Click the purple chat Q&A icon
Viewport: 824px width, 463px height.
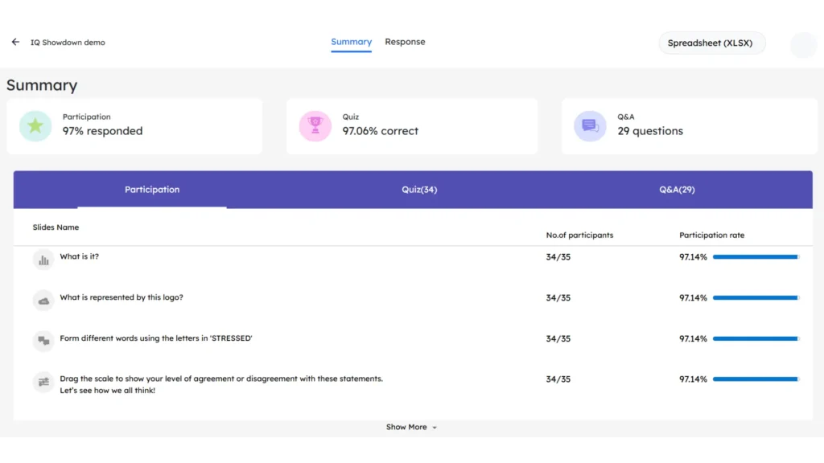pos(590,126)
